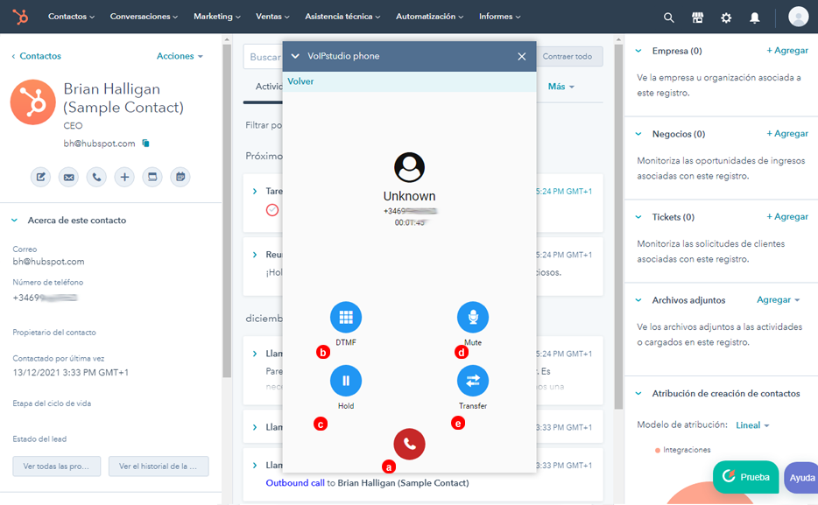The height and width of the screenshot is (505, 818).
Task: Open the Contactos menu
Action: 71,17
